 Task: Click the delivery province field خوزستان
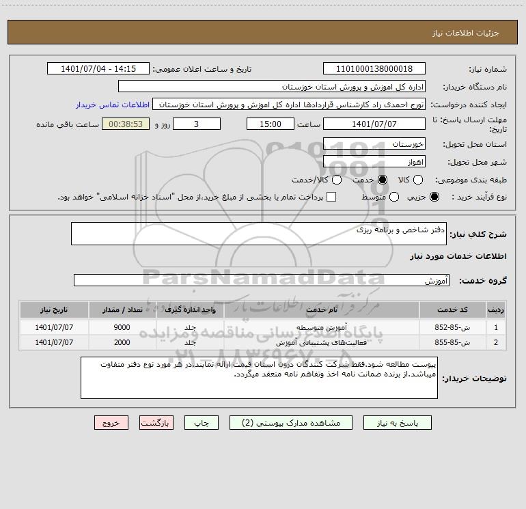click(374, 144)
